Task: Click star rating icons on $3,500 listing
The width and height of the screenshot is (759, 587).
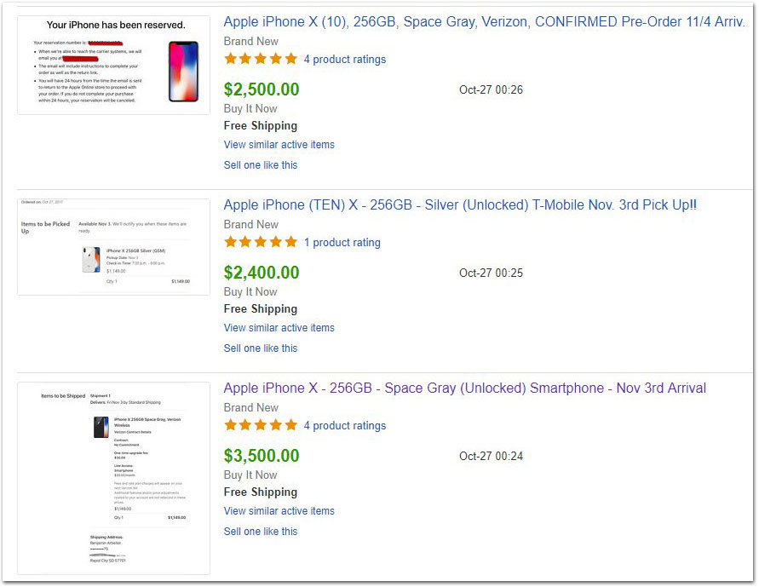Action: pyautogui.click(x=261, y=425)
